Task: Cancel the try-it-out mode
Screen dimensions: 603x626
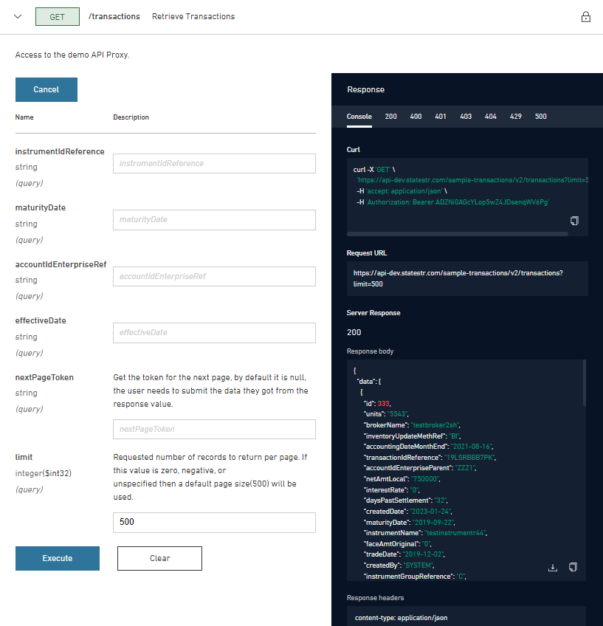Action: click(x=46, y=89)
